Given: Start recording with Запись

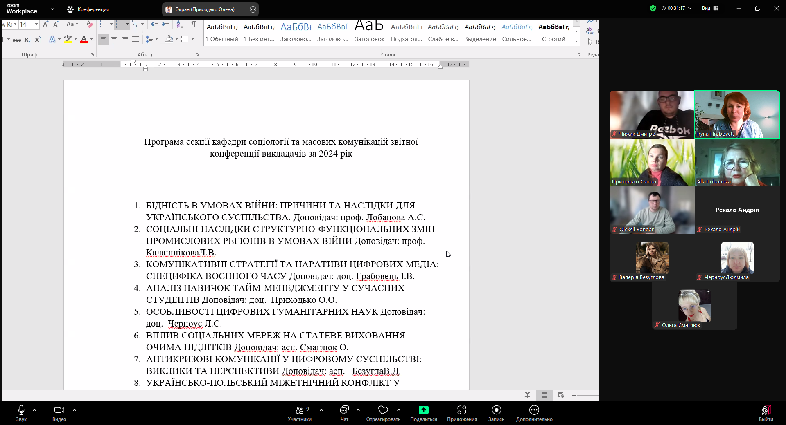Looking at the screenshot, I should pyautogui.click(x=496, y=413).
